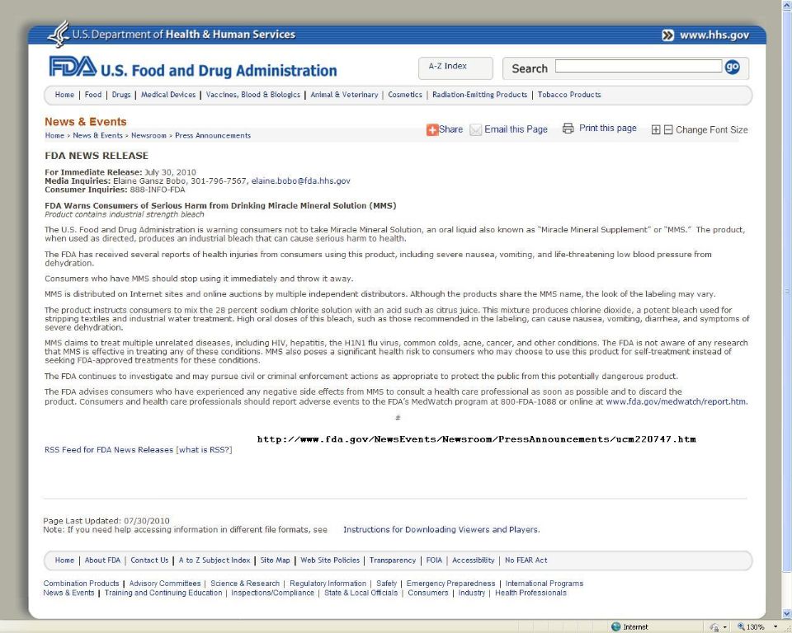Viewport: 792px width, 633px height.
Task: Click No FEAR Act link
Action: (x=526, y=560)
